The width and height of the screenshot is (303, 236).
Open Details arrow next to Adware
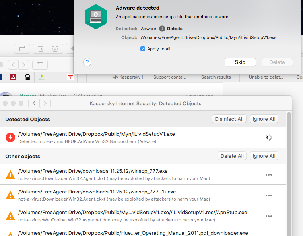click(162, 29)
